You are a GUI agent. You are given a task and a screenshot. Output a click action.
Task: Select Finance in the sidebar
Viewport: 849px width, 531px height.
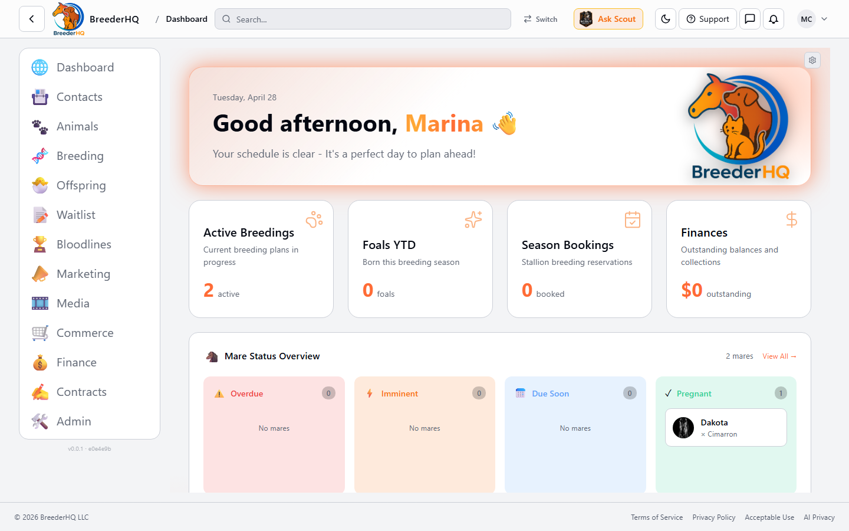click(x=90, y=362)
